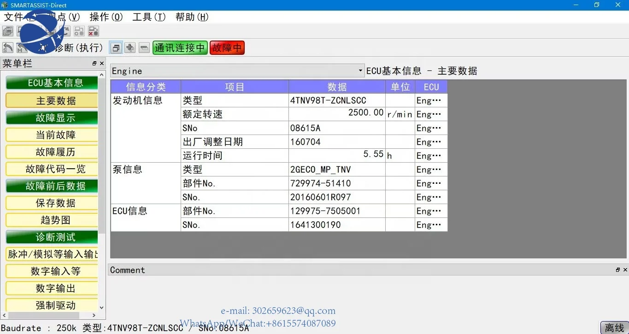
Task: Click the cascade windows toolbar icon
Action: tap(116, 48)
